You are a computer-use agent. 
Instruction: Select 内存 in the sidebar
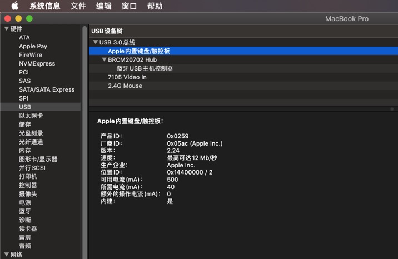(x=25, y=151)
